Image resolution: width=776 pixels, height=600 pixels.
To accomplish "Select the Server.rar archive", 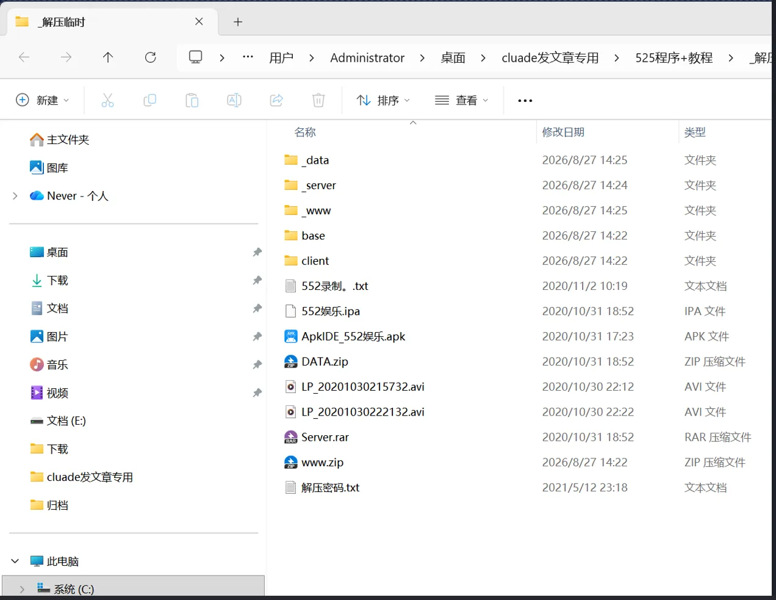I will click(317, 437).
